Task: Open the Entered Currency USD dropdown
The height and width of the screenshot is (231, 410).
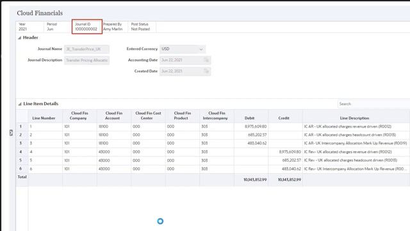Action: [201, 49]
